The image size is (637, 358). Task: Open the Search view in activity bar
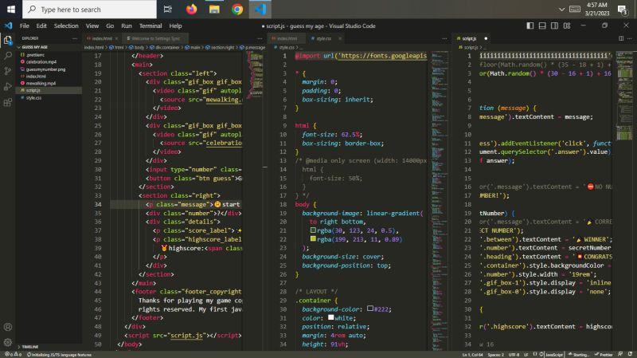coord(8,54)
